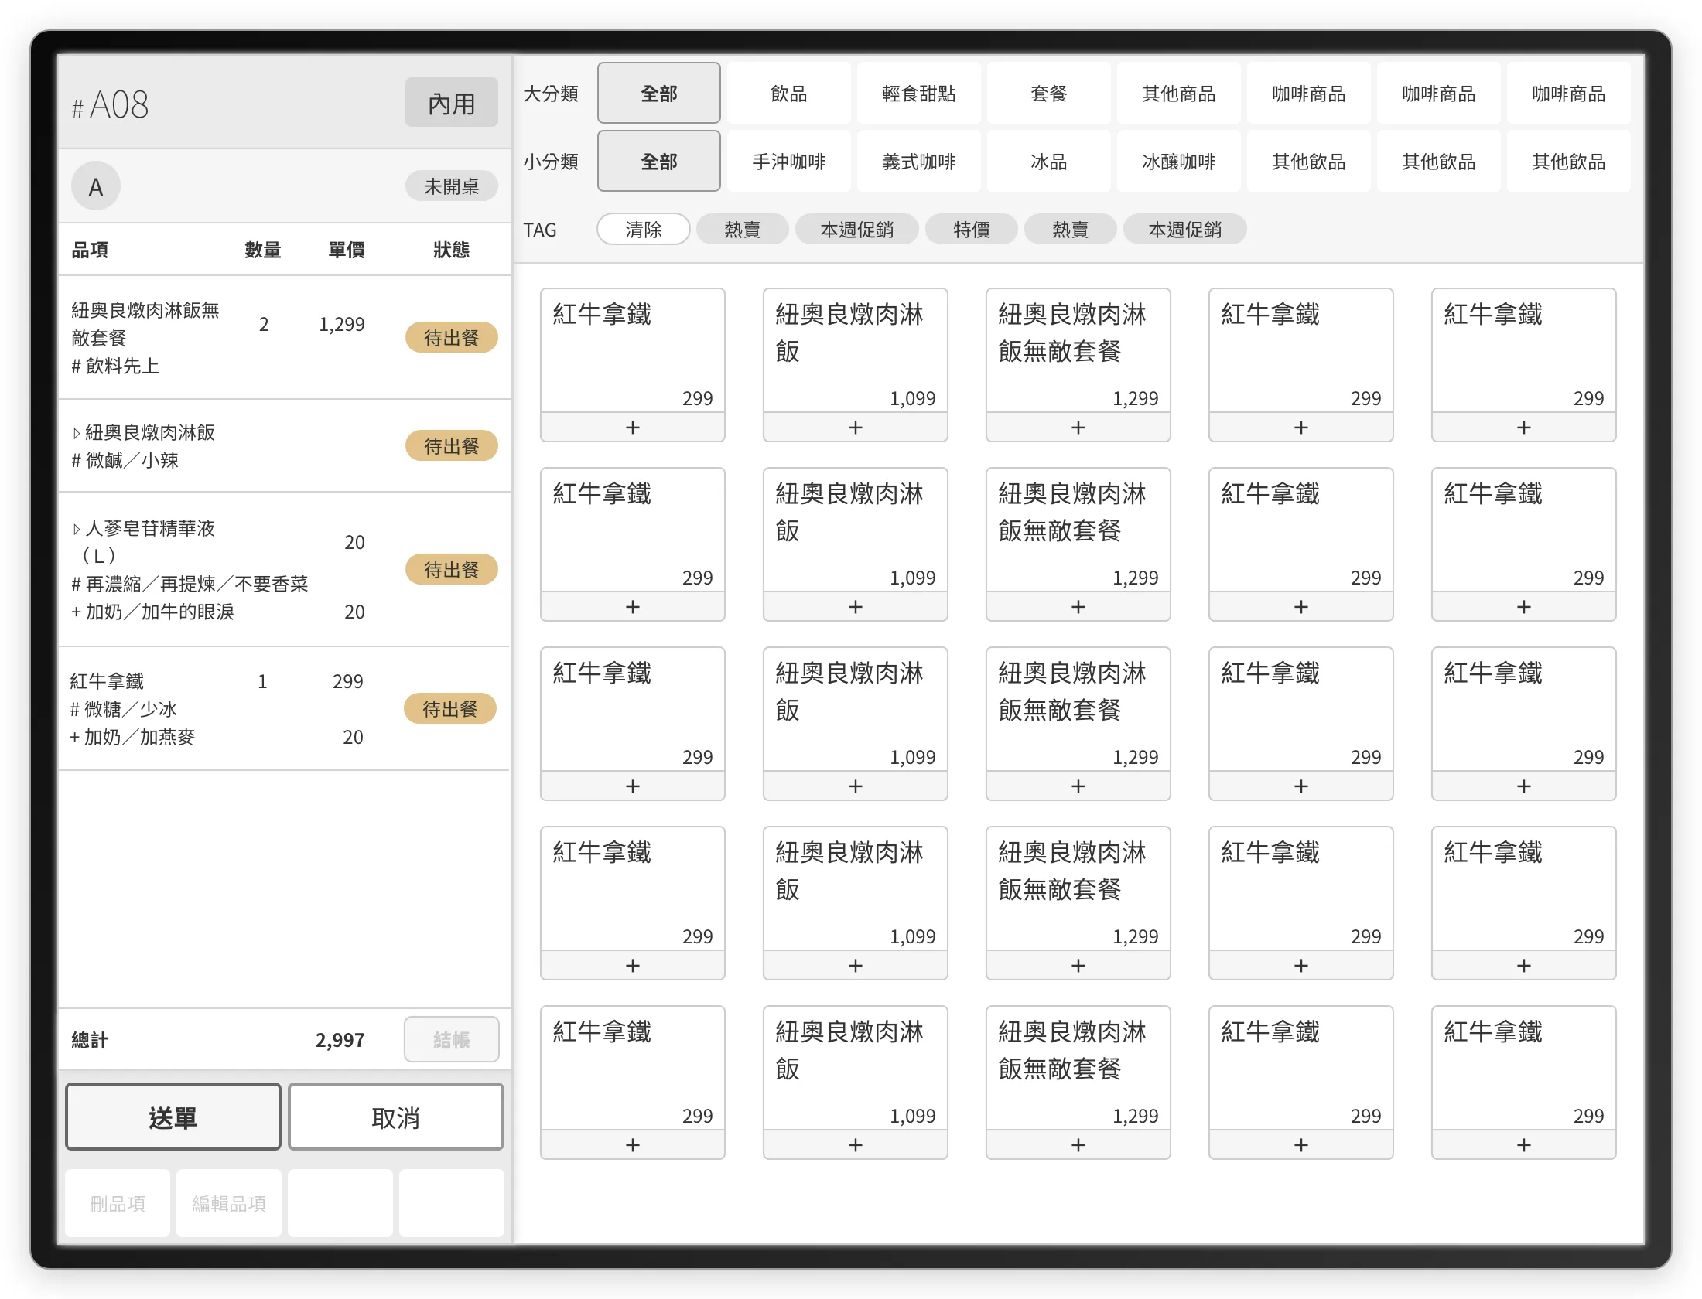The height and width of the screenshot is (1299, 1702).
Task: Expand the 人蔘皂苷精華液 (L) order item
Action: pos(76,529)
